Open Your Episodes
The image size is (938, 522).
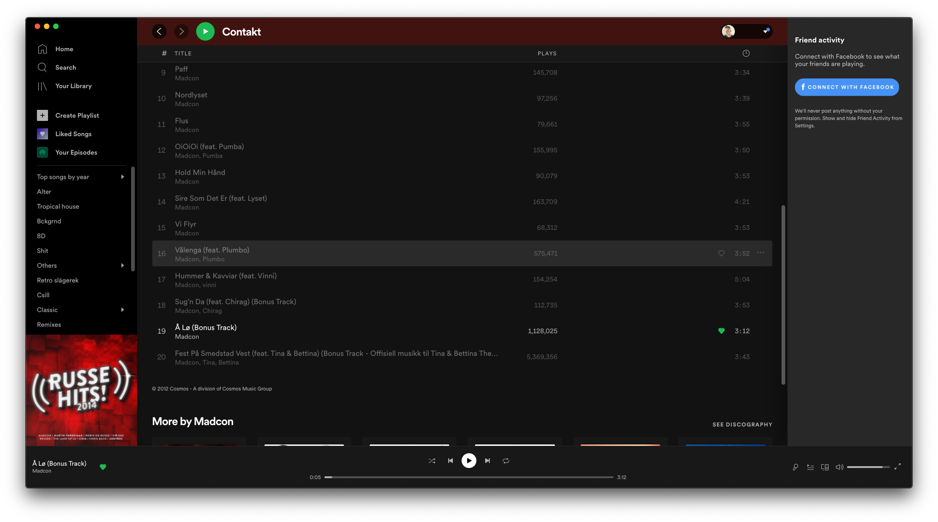pos(76,152)
